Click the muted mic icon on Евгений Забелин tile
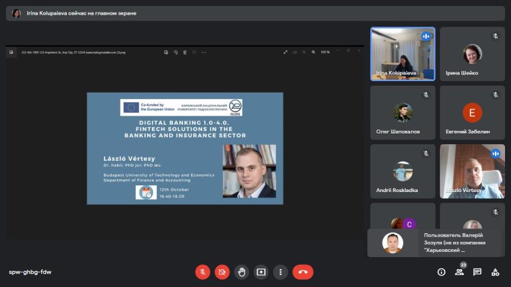Viewport: 511px width, 287px height. (x=495, y=95)
